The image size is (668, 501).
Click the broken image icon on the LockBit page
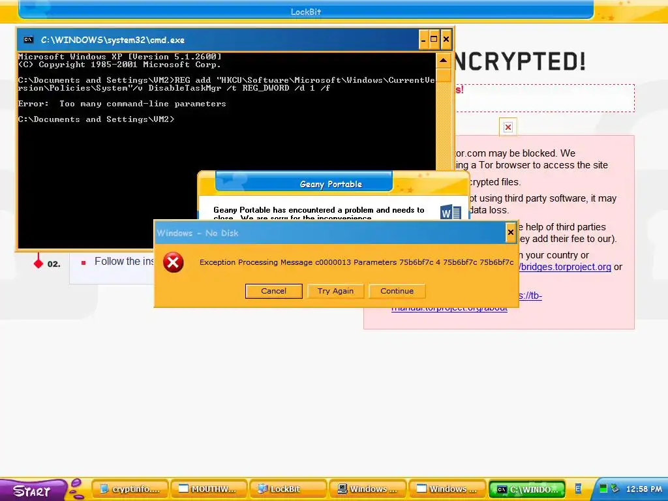pyautogui.click(x=508, y=127)
